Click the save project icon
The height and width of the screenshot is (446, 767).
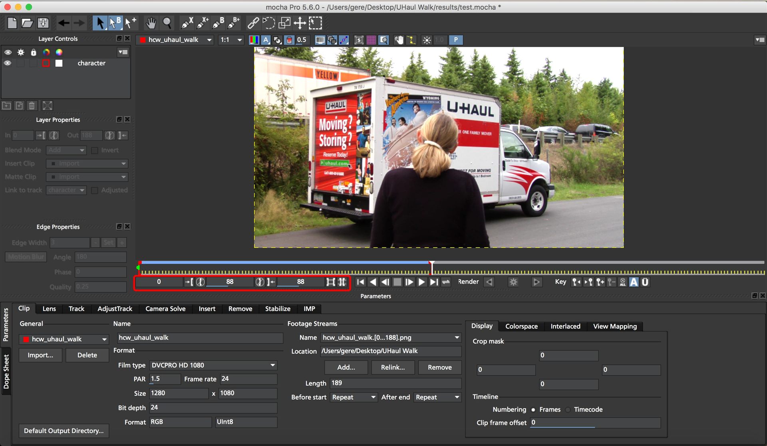[43, 23]
